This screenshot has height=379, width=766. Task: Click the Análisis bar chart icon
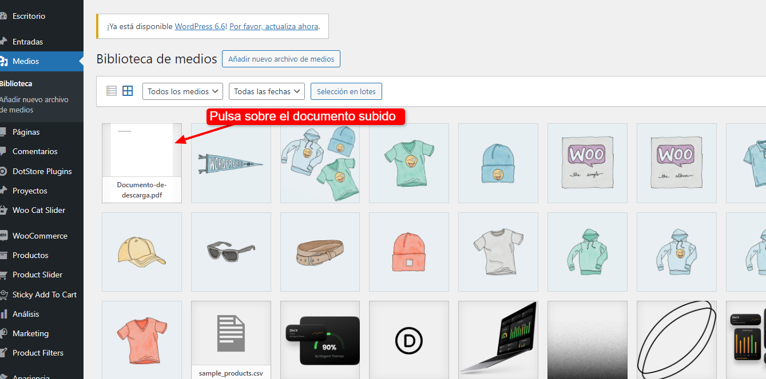3,314
